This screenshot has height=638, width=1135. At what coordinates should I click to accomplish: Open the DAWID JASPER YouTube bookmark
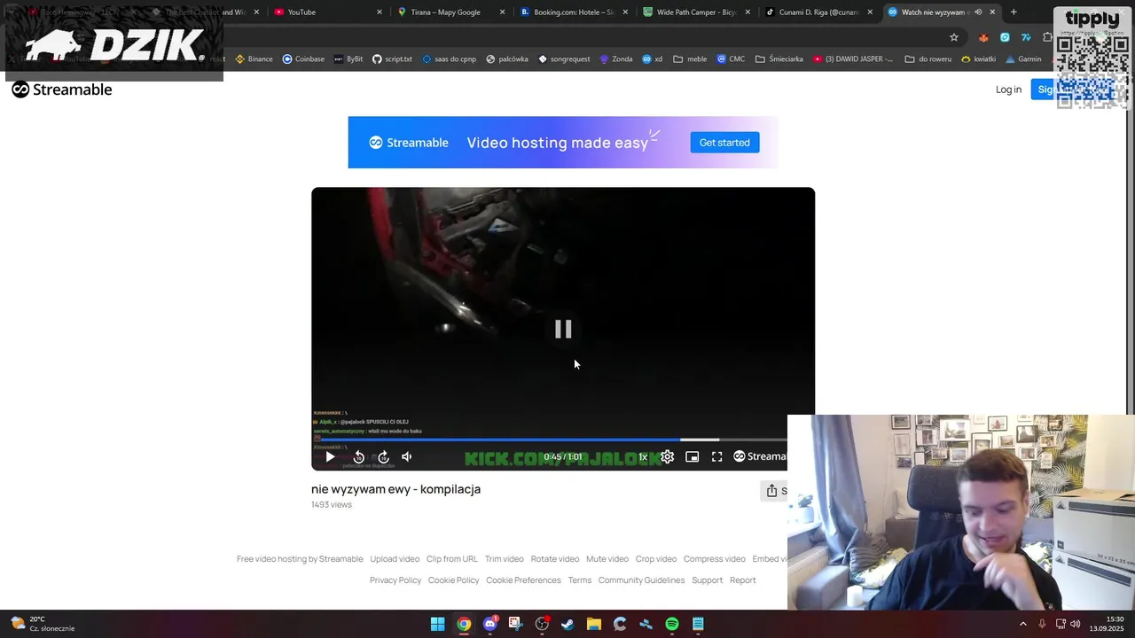(x=853, y=59)
